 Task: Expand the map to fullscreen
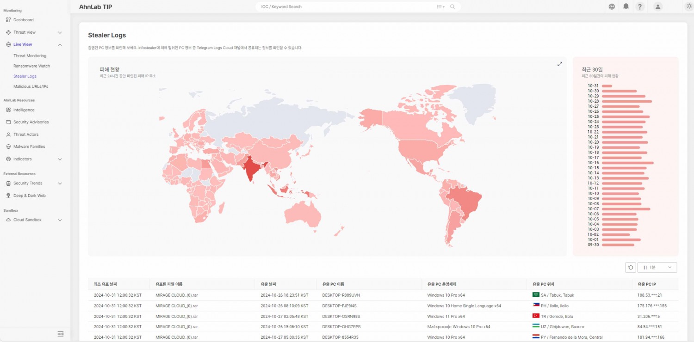tap(559, 64)
